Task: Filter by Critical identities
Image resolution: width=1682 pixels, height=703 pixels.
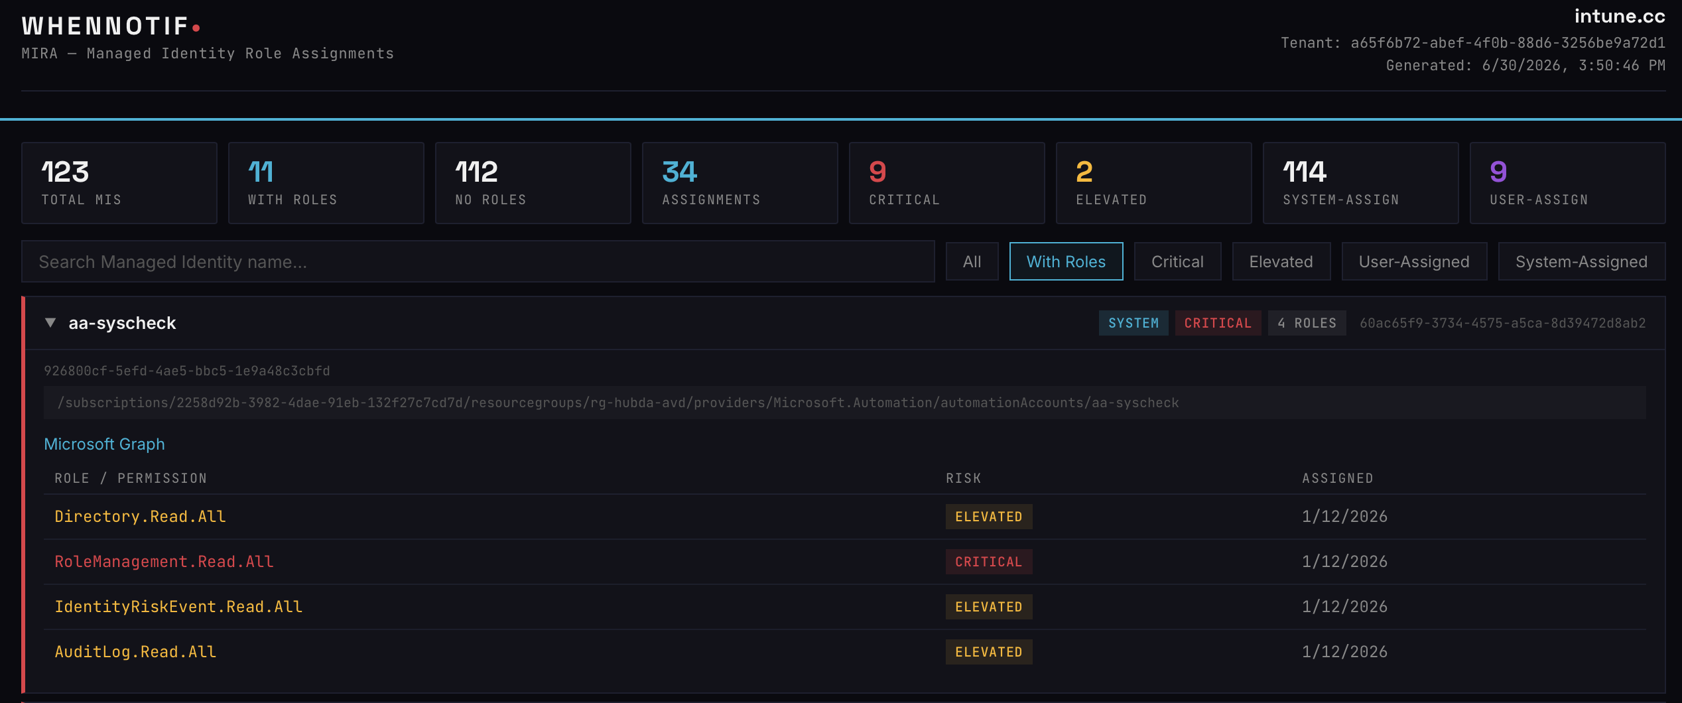Action: [x=1177, y=261]
